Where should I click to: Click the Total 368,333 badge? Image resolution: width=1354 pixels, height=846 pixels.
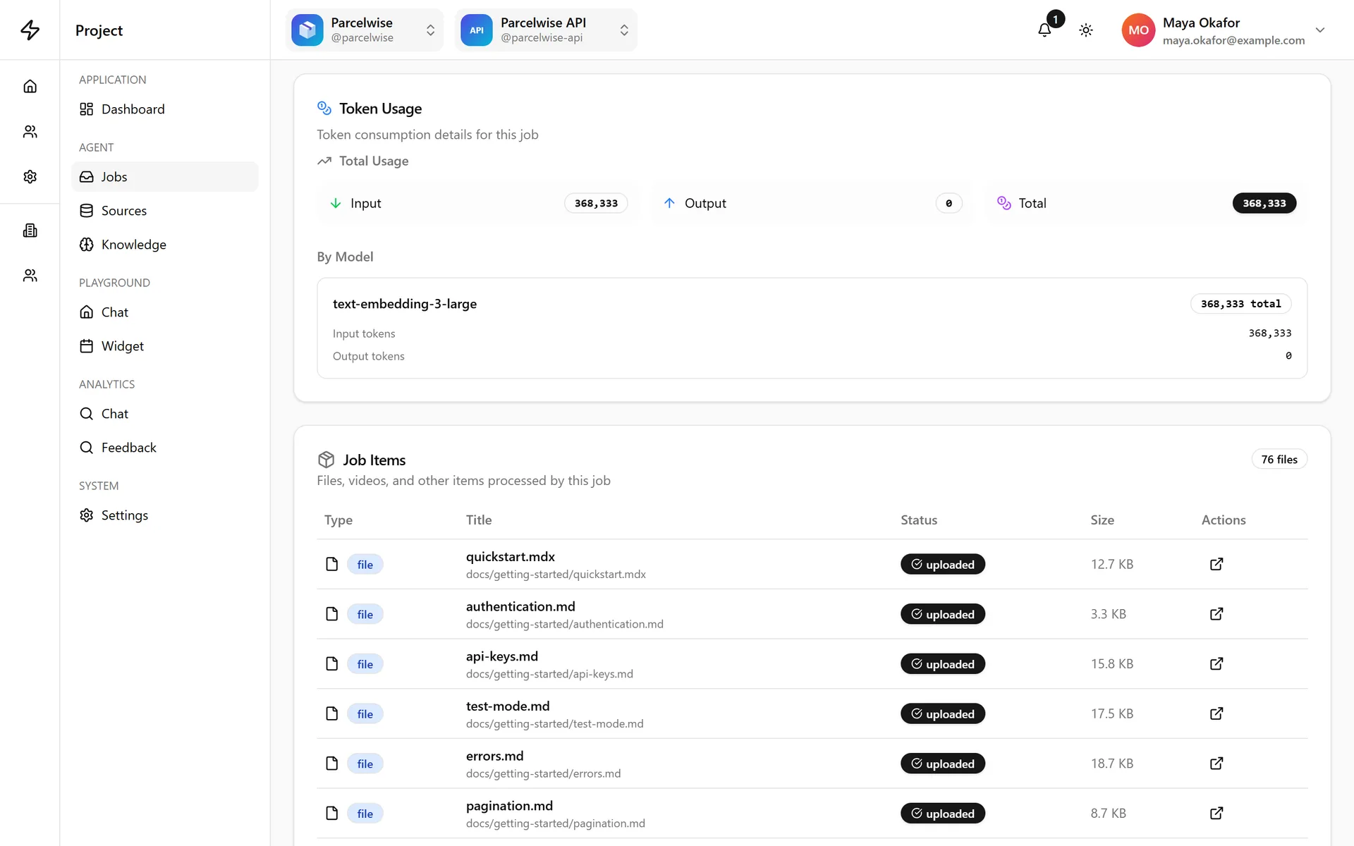coord(1264,203)
